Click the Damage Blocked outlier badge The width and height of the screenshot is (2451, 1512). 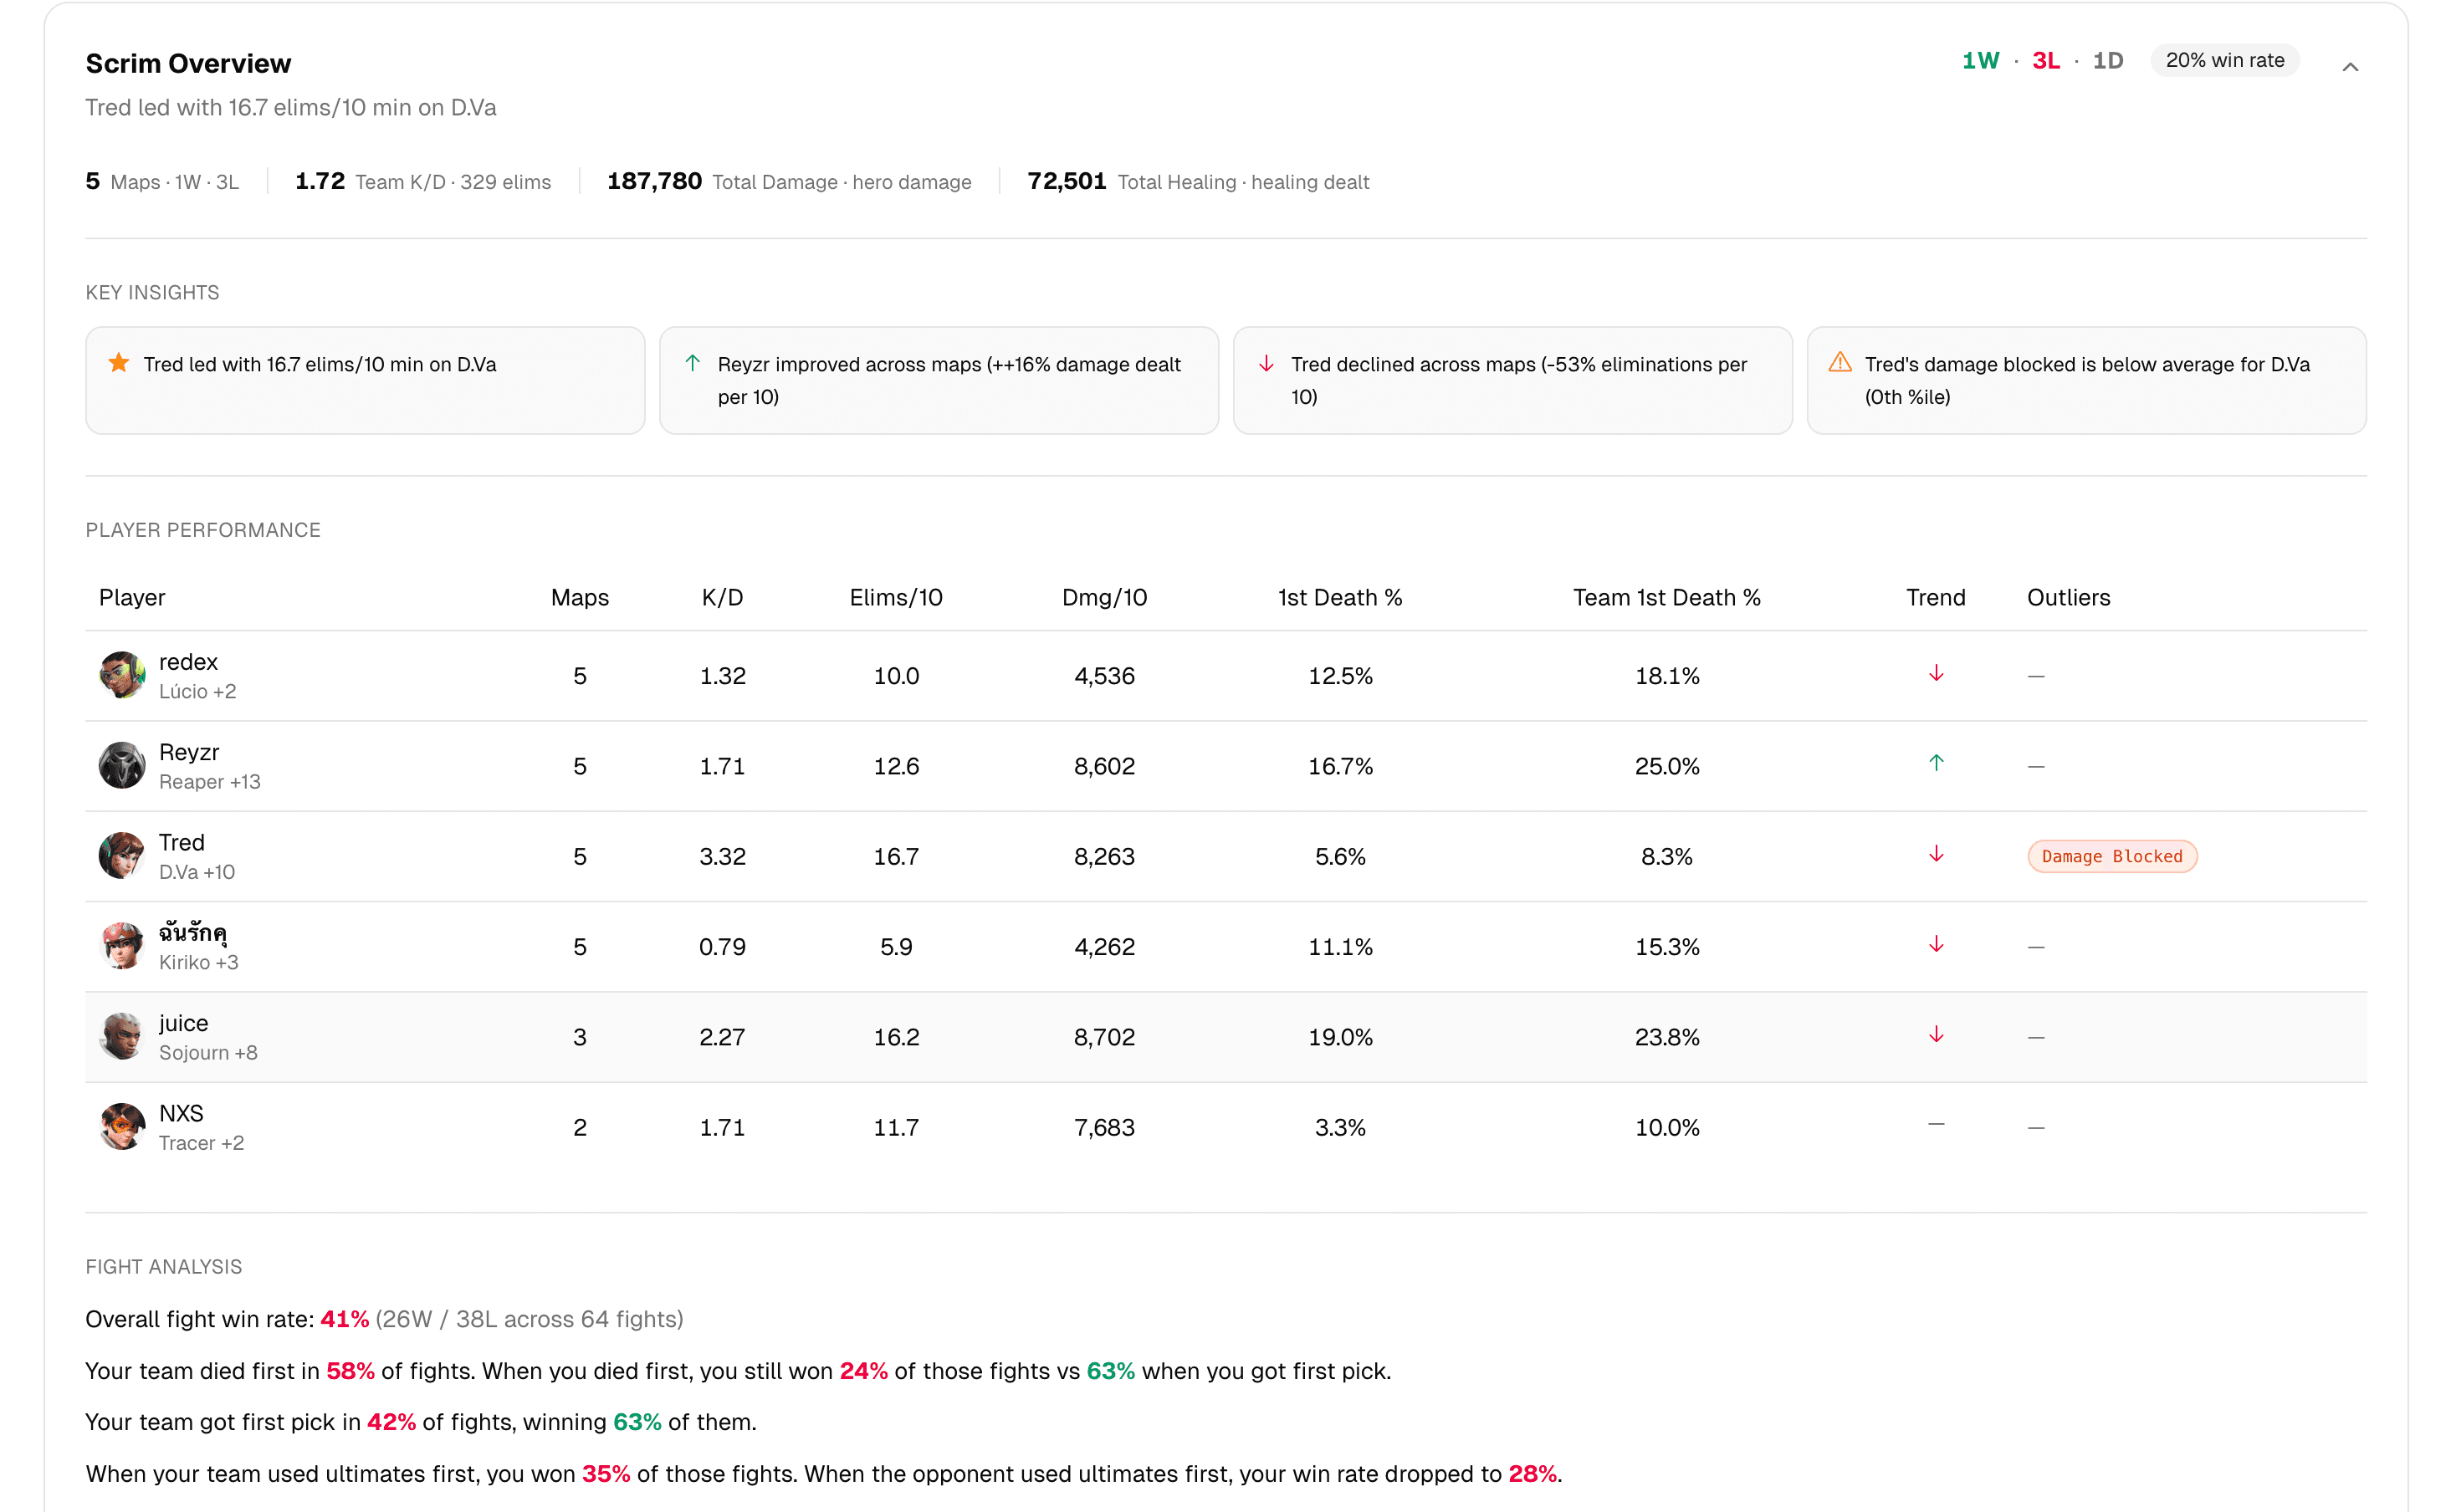pyautogui.click(x=2111, y=856)
